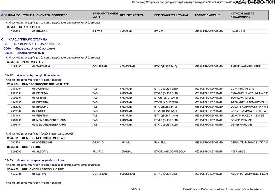Select the ALBOTYL product name
Image resolution: width=275 pixels, height=191 pixels.
point(42,151)
